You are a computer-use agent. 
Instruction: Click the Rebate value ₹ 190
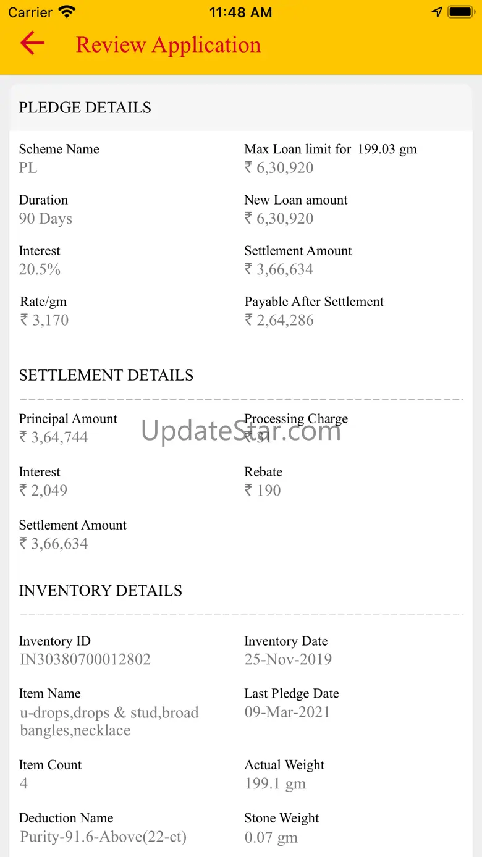[263, 491]
